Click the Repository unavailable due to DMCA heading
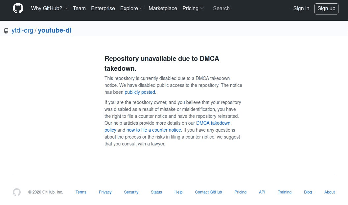The width and height of the screenshot is (348, 205). pos(162,64)
